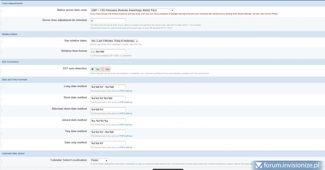The height and width of the screenshot is (170, 325).
Task: Select Tak for DST auto-detection
Action: 93,69
